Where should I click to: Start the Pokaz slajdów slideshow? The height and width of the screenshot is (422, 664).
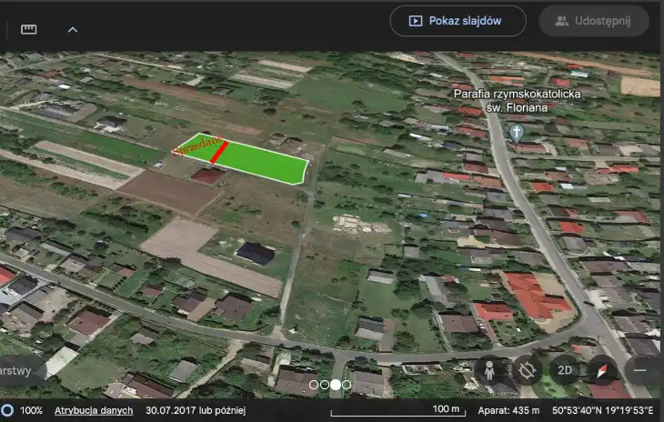458,21
